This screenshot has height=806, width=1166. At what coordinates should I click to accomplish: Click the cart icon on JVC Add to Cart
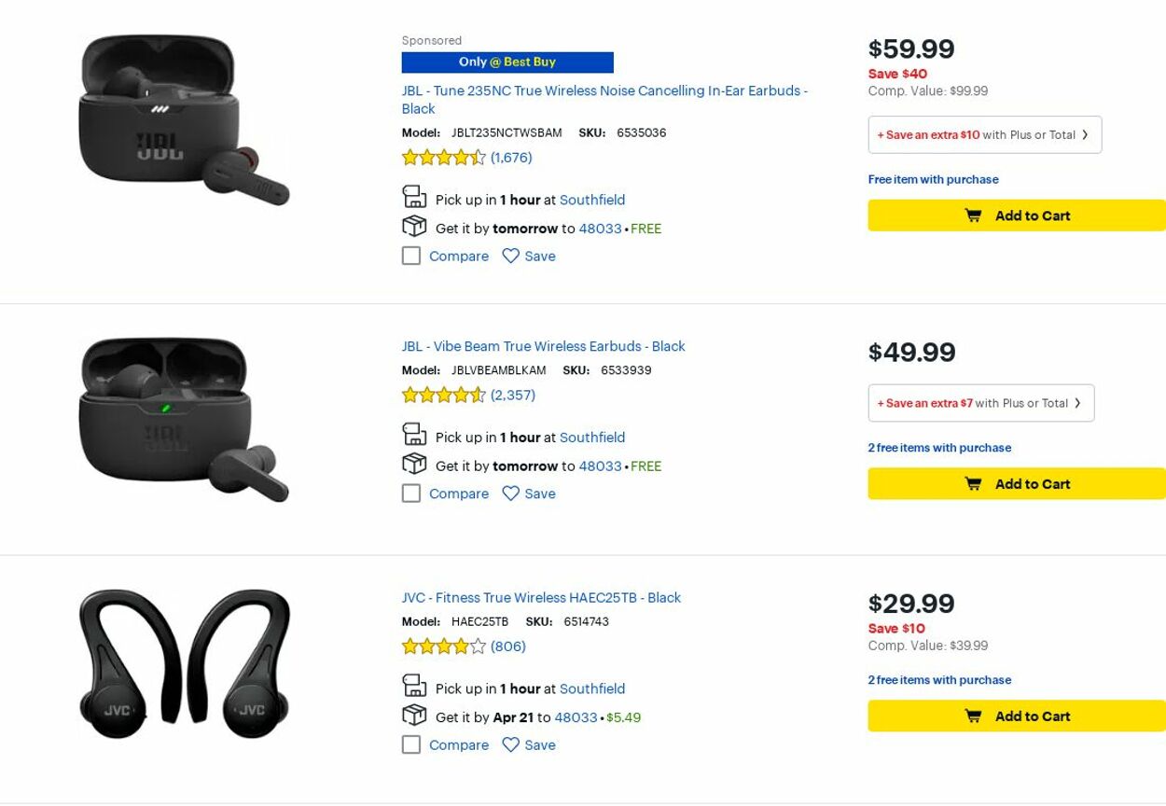tap(973, 716)
